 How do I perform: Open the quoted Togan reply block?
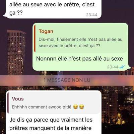(80, 39)
